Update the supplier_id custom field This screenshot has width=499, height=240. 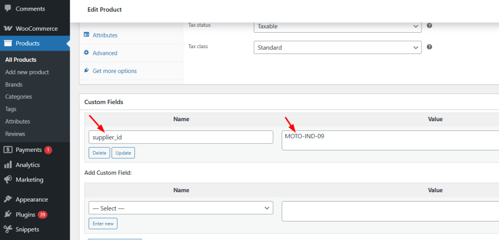click(123, 153)
